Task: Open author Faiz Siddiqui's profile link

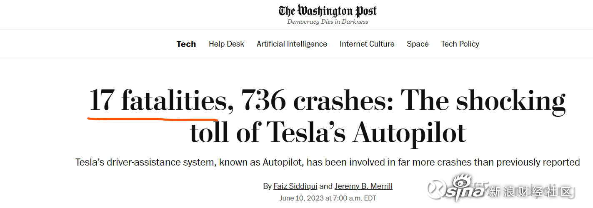Action: (295, 186)
